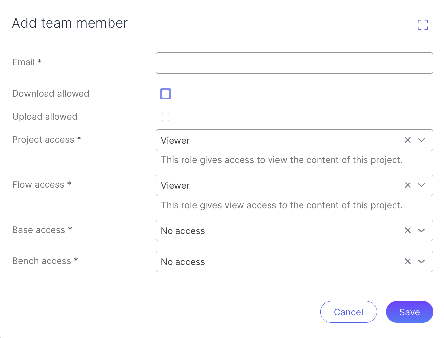Image resolution: width=444 pixels, height=338 pixels.
Task: Click the Download allowed label
Action: (x=51, y=94)
